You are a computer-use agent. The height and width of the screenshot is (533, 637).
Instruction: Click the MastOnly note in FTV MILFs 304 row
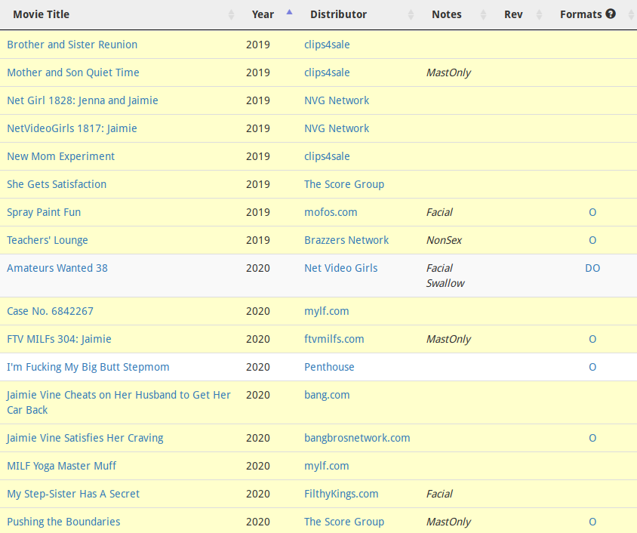(x=448, y=339)
